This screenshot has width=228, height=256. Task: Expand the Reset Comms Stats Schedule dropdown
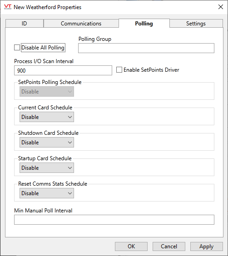click(47, 193)
